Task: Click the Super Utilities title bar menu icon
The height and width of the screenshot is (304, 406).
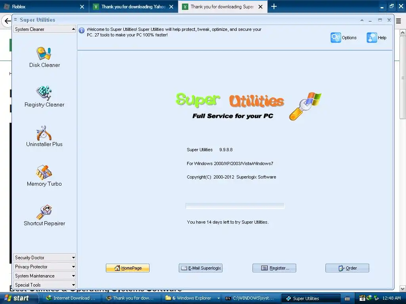Action: (x=15, y=19)
